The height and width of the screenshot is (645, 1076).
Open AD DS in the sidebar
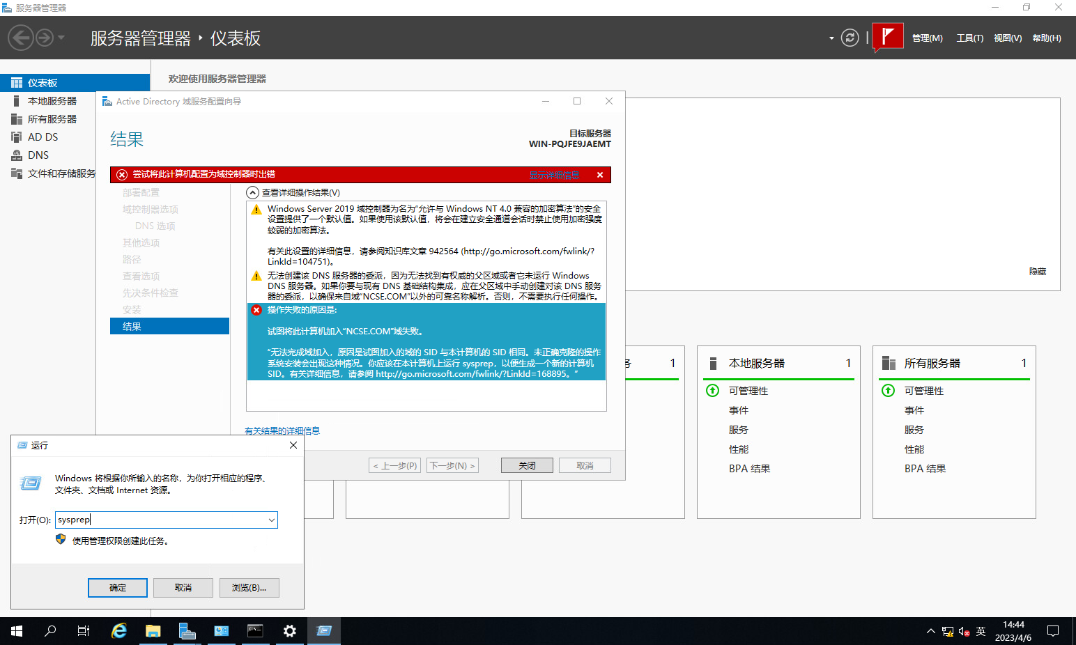(x=43, y=137)
